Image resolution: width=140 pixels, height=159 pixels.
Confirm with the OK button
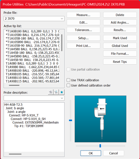coord(91,153)
